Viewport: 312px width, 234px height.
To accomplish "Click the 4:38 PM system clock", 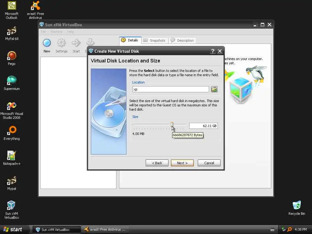I will coord(301,229).
